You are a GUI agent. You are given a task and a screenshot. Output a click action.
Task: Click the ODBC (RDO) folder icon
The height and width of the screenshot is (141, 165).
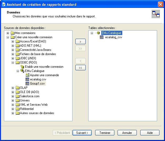tap(17, 62)
